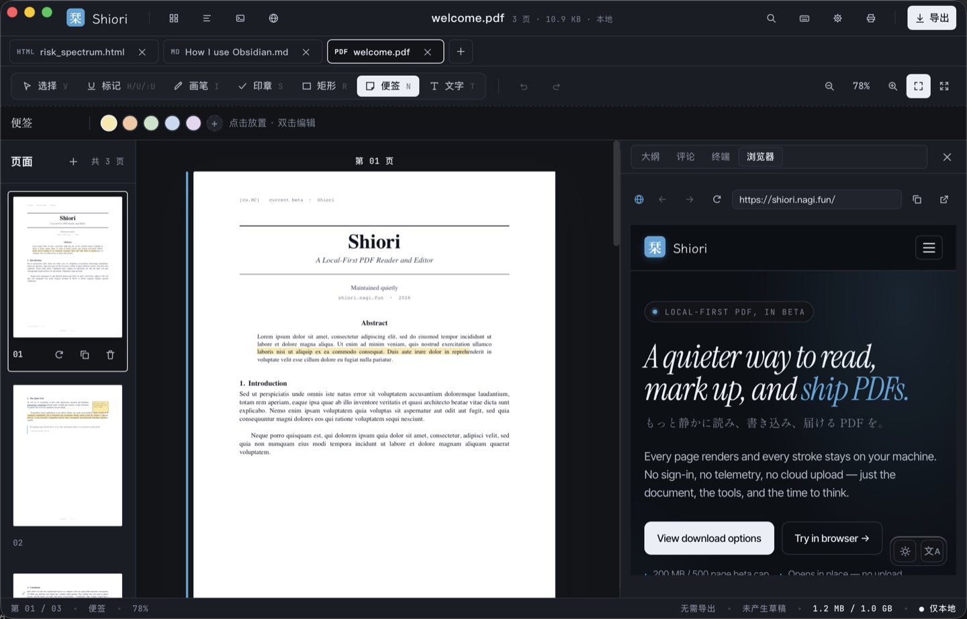Pick the blue note color swatch
This screenshot has width=967, height=619.
tap(173, 123)
